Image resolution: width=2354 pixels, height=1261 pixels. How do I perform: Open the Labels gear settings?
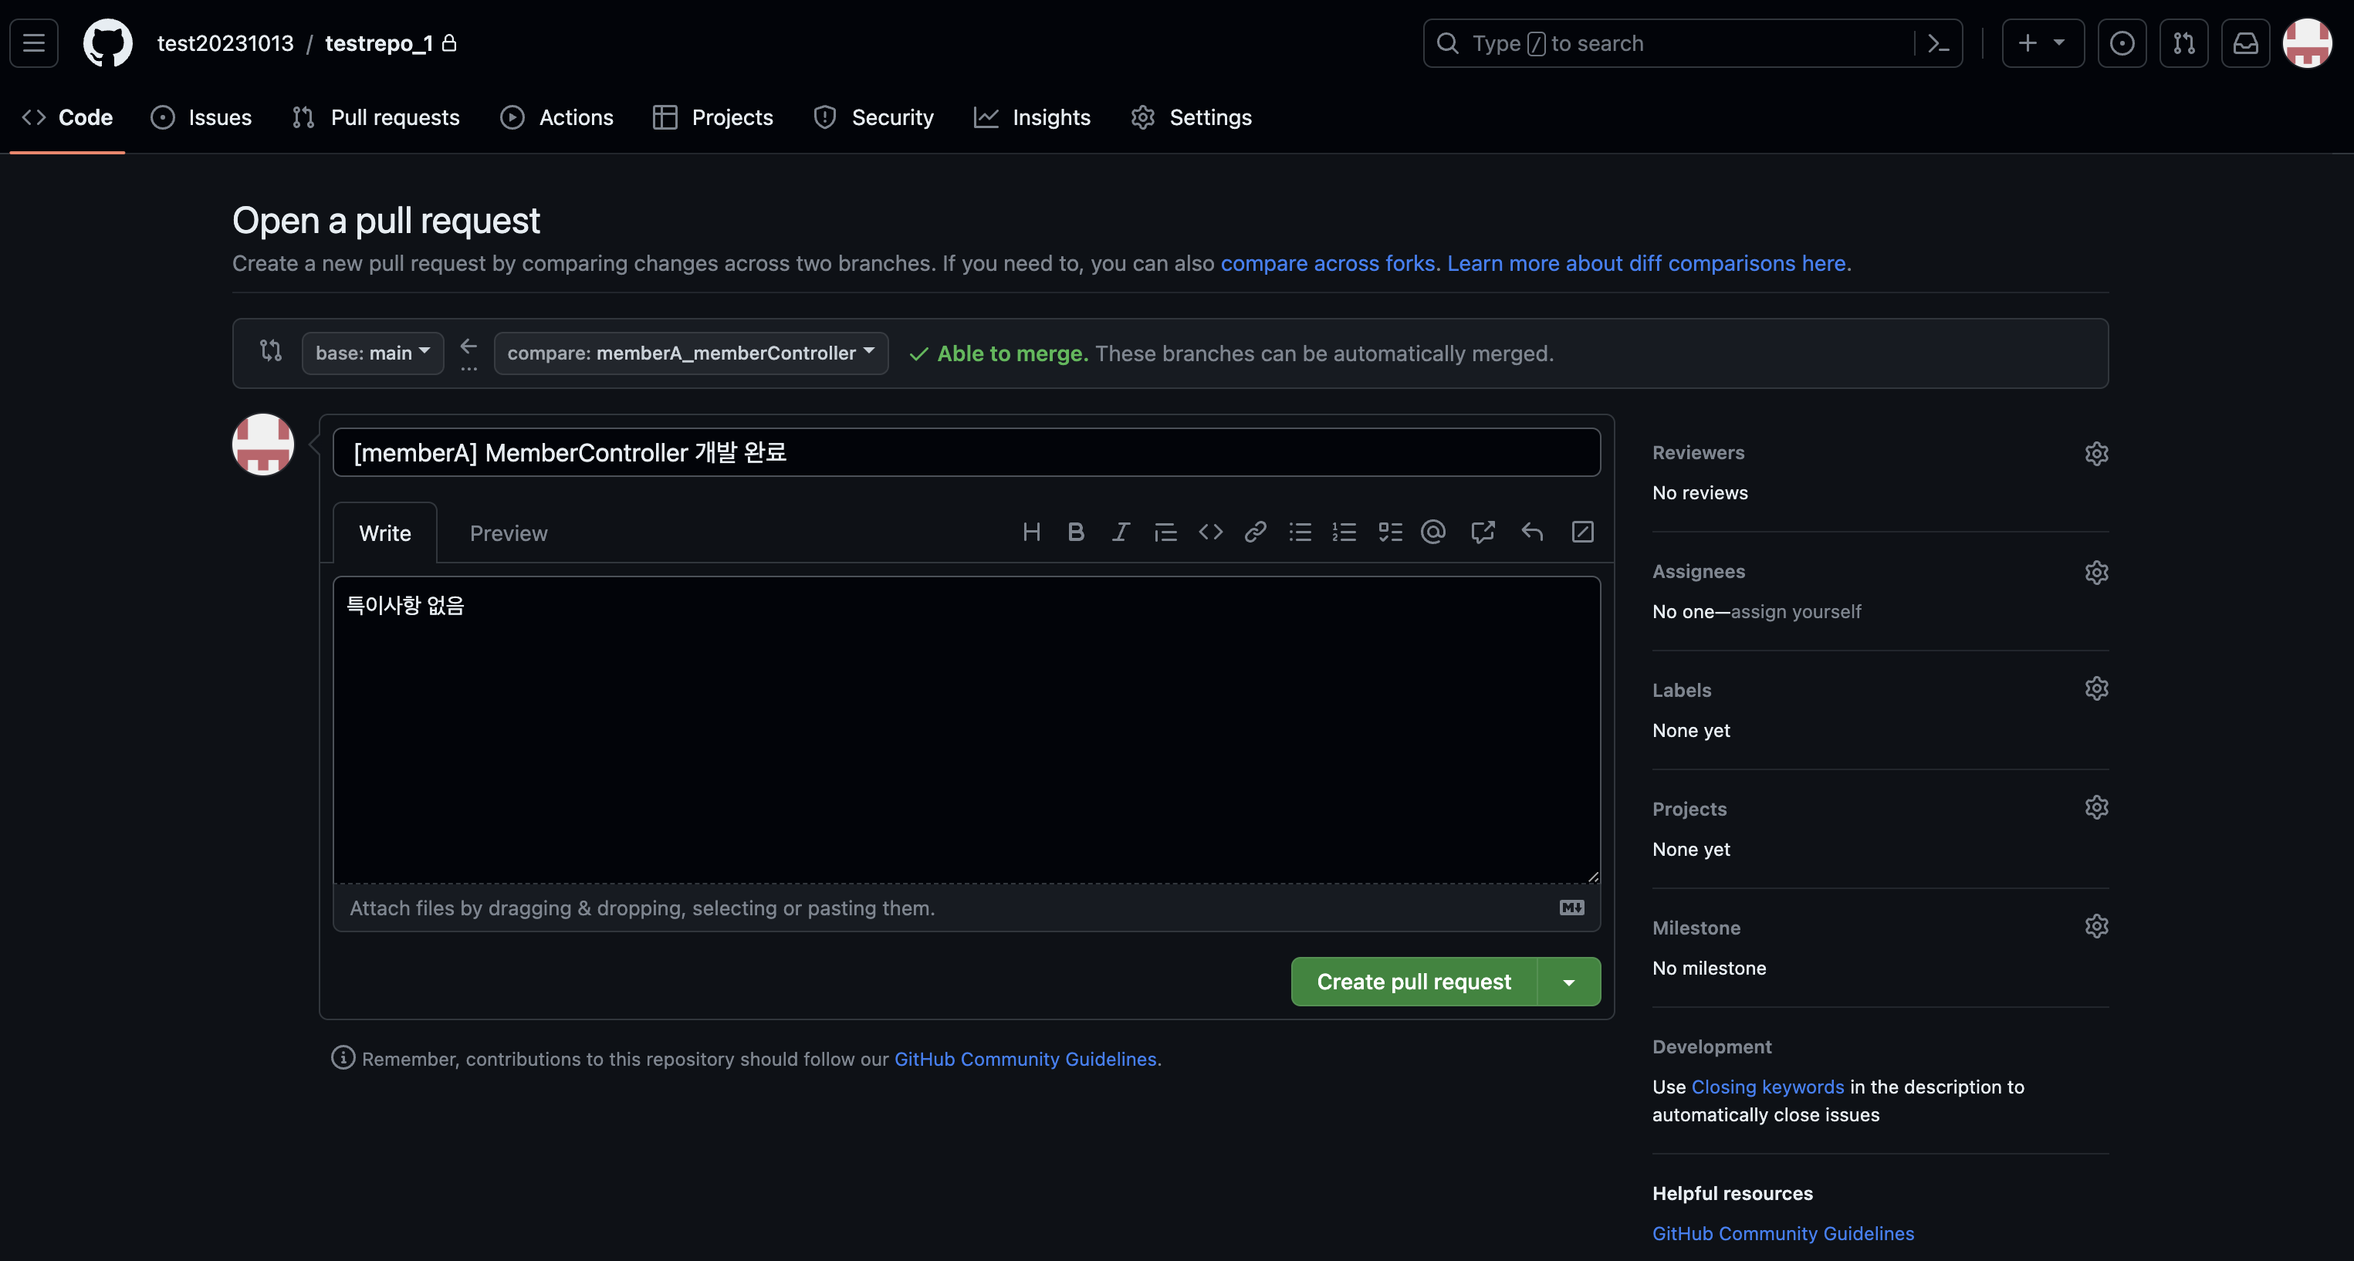click(x=2096, y=689)
